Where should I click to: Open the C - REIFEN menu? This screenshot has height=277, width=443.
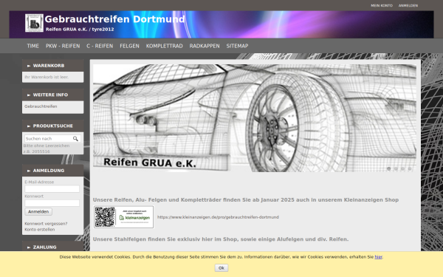tap(100, 46)
